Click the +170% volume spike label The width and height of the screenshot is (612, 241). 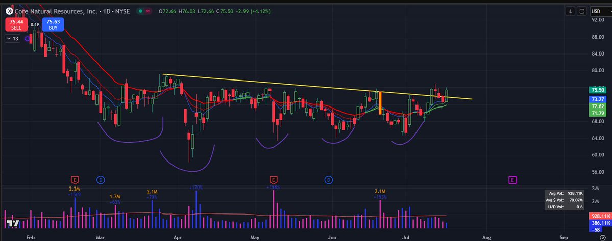click(x=196, y=188)
